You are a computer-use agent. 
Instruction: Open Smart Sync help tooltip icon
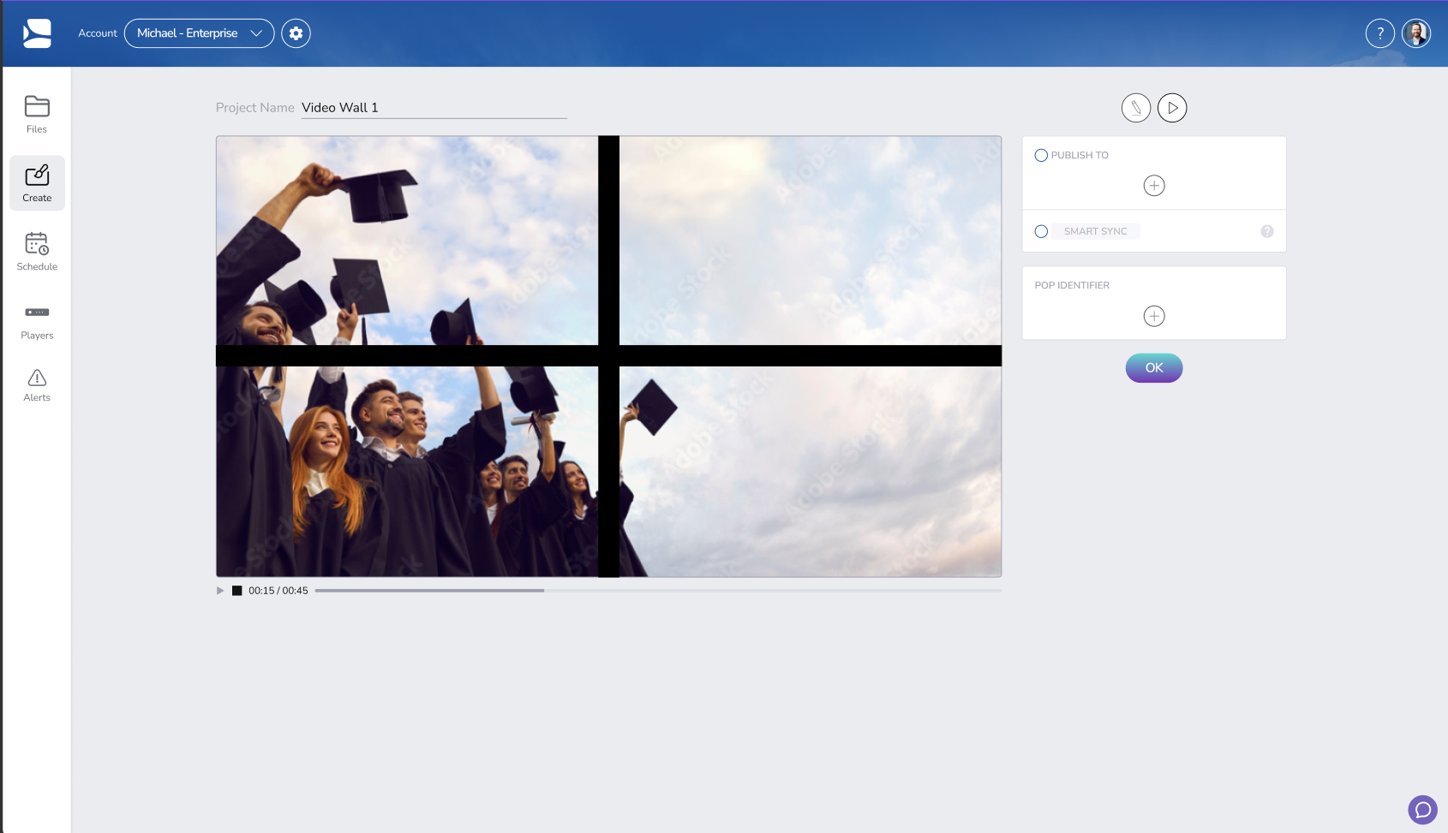click(1267, 231)
